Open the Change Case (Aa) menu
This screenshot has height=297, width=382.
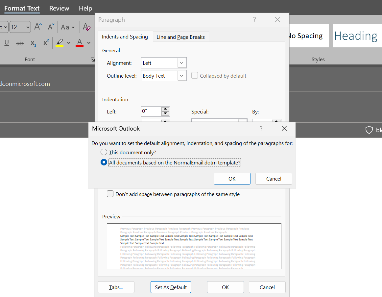(67, 27)
